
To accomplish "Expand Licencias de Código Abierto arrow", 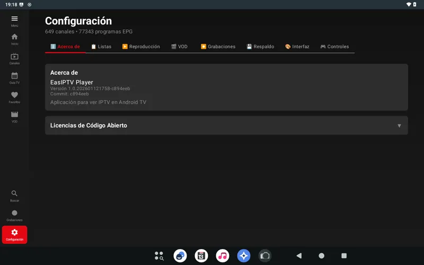I will [x=399, y=126].
